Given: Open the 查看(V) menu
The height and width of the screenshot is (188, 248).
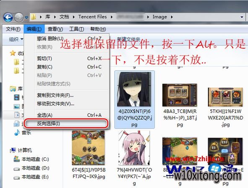Looking at the screenshot, I should [x=55, y=29].
